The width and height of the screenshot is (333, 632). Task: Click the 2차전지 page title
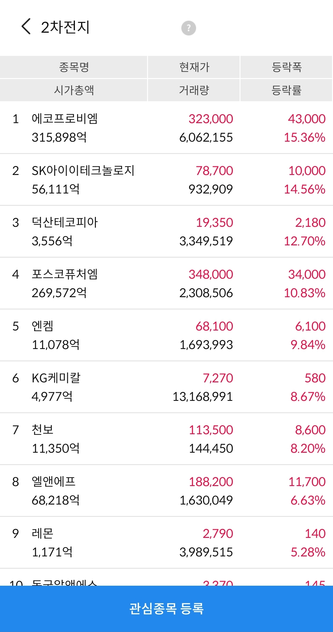65,27
